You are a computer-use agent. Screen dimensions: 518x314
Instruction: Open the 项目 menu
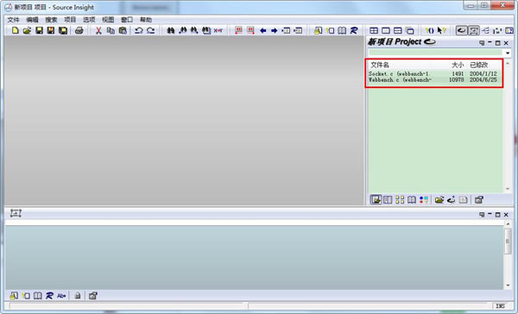point(70,20)
